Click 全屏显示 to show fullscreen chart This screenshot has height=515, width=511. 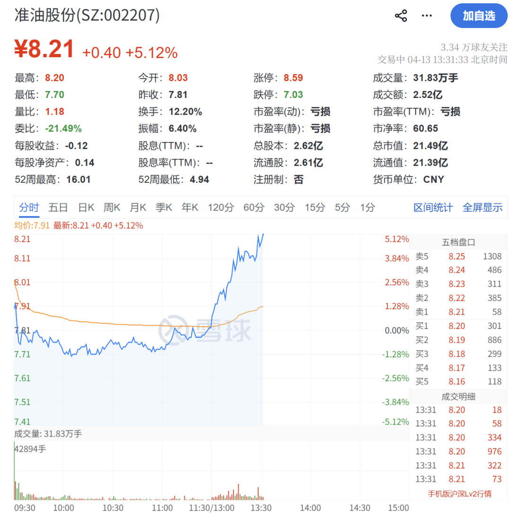coord(483,207)
